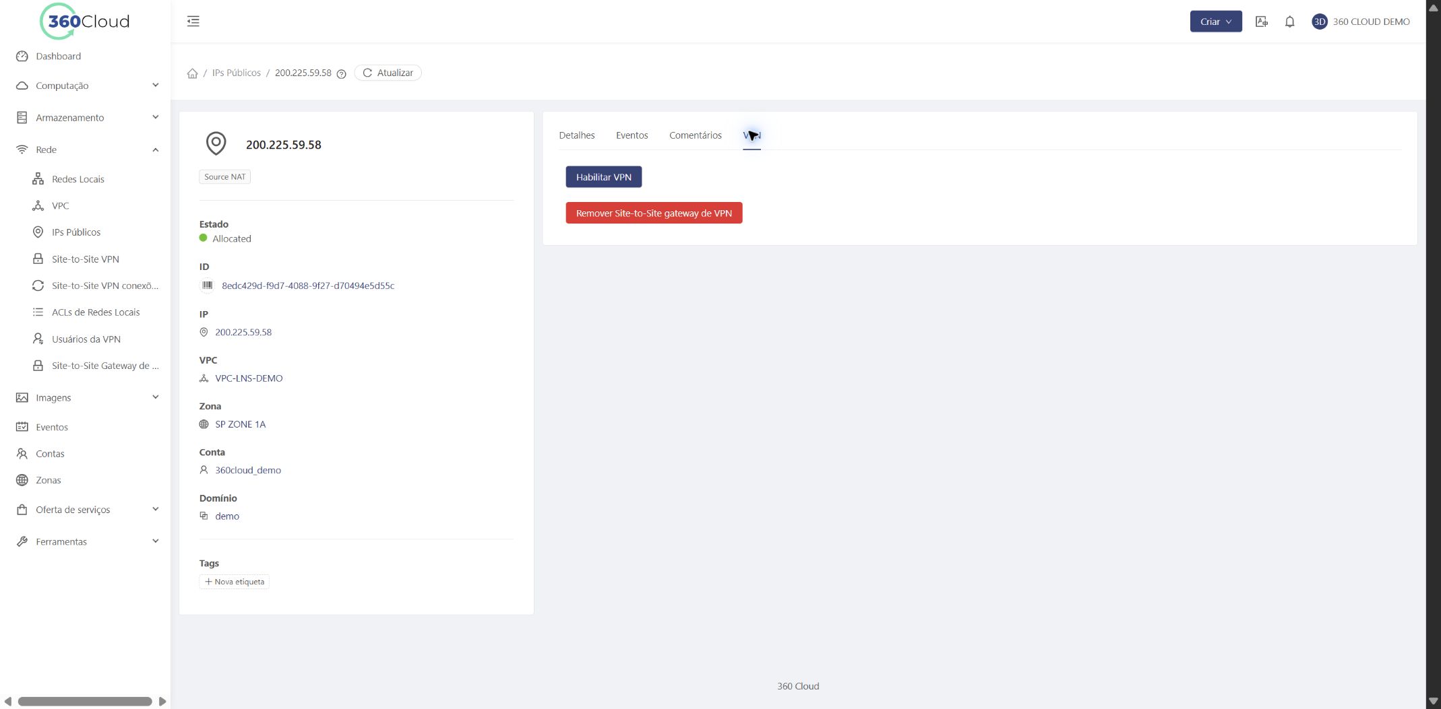This screenshot has width=1441, height=709.
Task: Expand the Computação menu
Action: (x=85, y=86)
